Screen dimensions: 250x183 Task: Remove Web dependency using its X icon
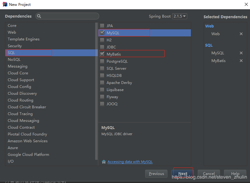[241, 34]
